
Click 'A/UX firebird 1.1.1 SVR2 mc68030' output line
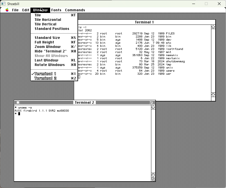(42, 111)
